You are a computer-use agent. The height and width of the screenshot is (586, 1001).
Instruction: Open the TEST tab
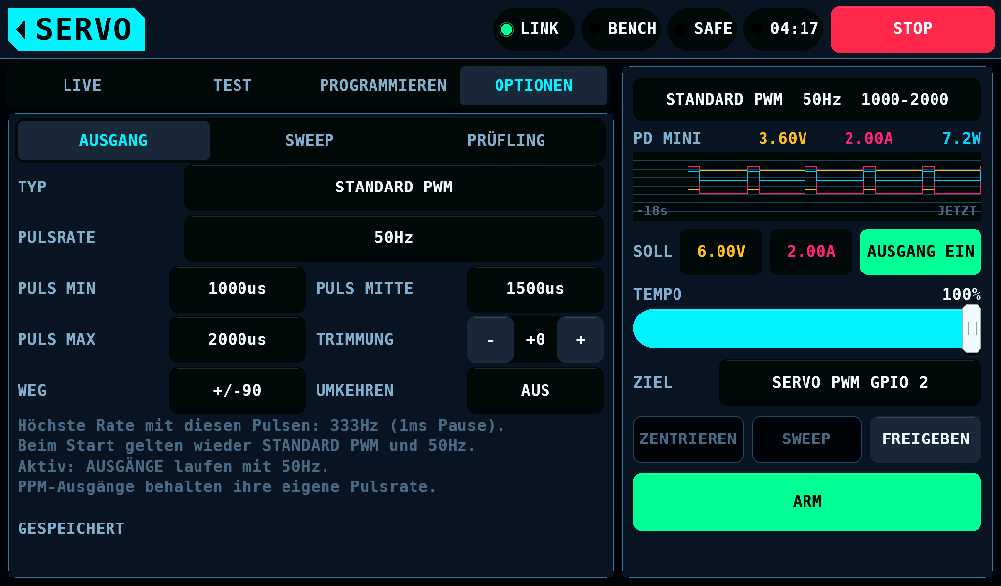tap(233, 85)
